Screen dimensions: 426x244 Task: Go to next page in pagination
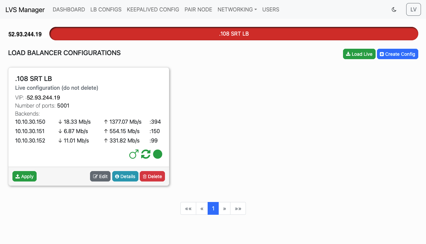(x=224, y=208)
